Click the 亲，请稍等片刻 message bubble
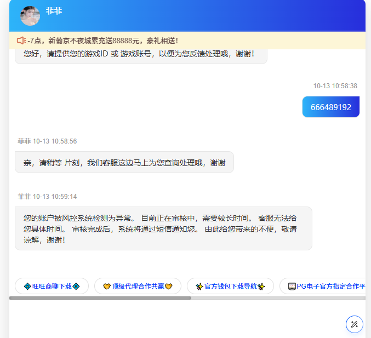Image resolution: width=371 pixels, height=338 pixels. click(x=124, y=163)
